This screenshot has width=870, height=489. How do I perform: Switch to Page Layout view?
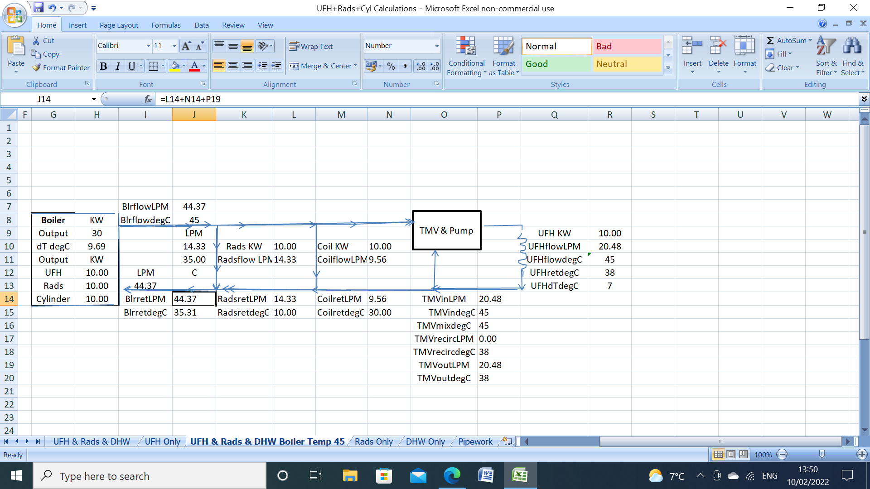pos(731,454)
